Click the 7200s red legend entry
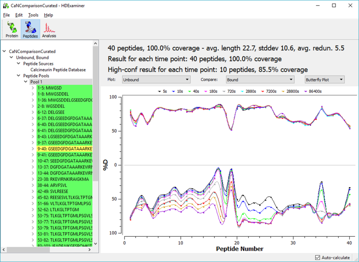 click(x=268, y=91)
